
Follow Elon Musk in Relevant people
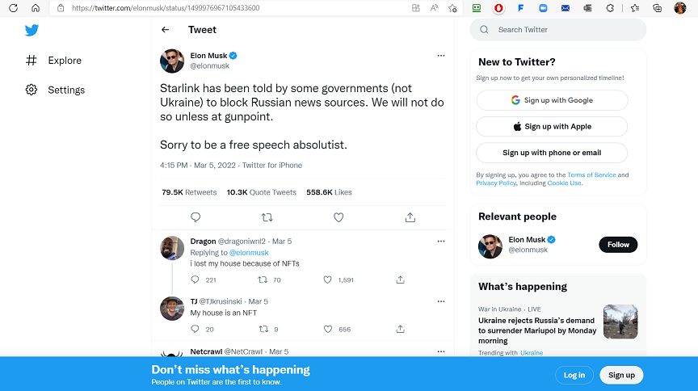tap(618, 245)
